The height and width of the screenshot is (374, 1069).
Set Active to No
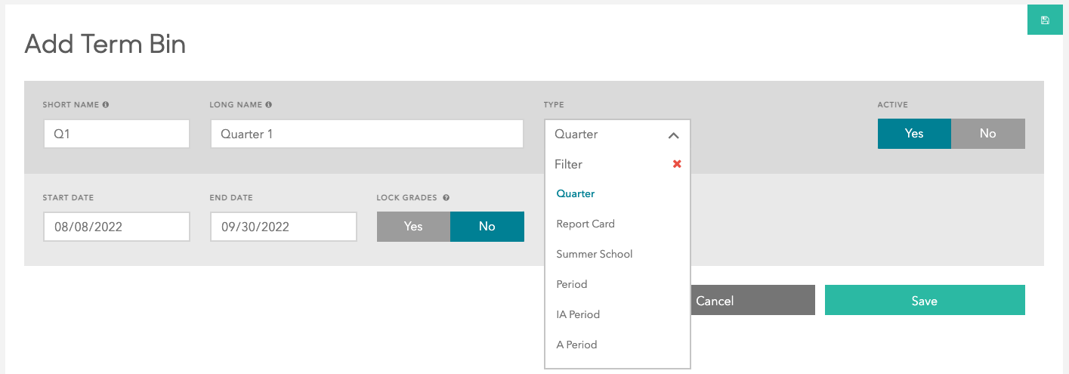pos(987,134)
